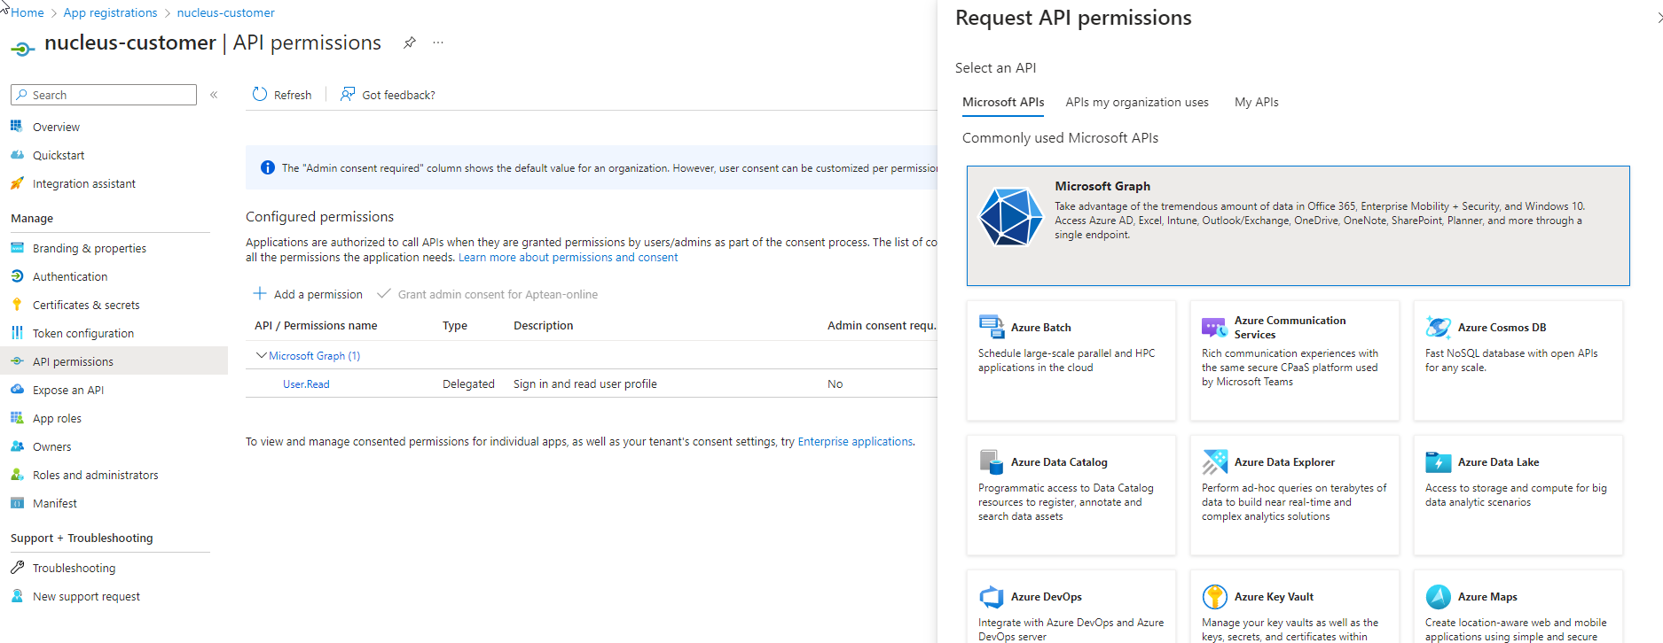Screen dimensions: 1663x643
Task: Click the New support request icon
Action: pyautogui.click(x=17, y=596)
